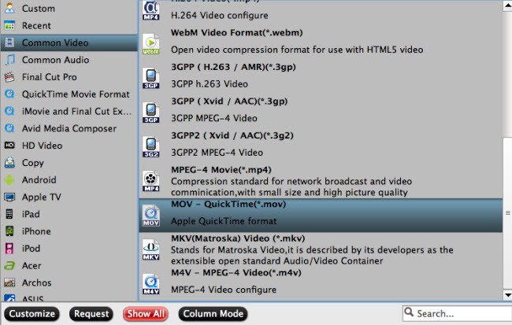
Task: Choose MKV(Matroska) Video (*.mkv)
Action: click(321, 249)
